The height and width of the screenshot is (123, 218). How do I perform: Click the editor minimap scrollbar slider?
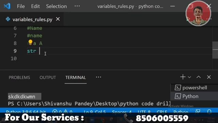pyautogui.click(x=215, y=50)
